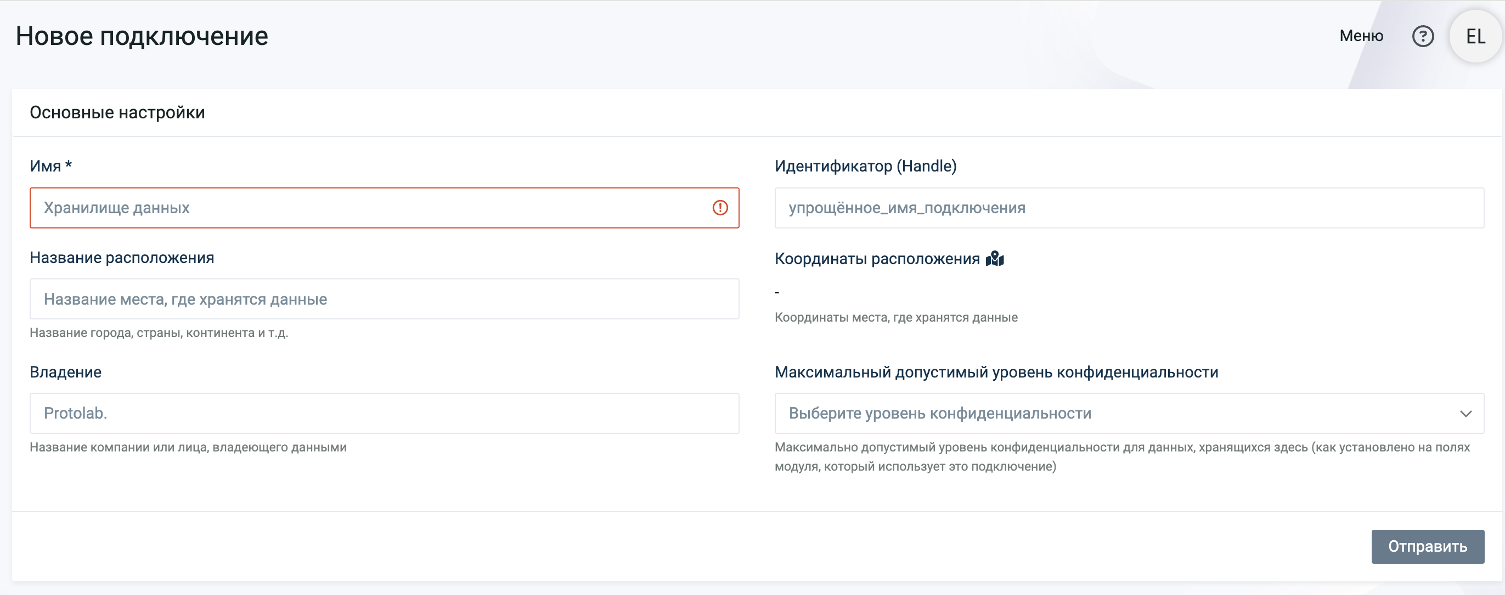Click the Координаты расположения label

[876, 259]
